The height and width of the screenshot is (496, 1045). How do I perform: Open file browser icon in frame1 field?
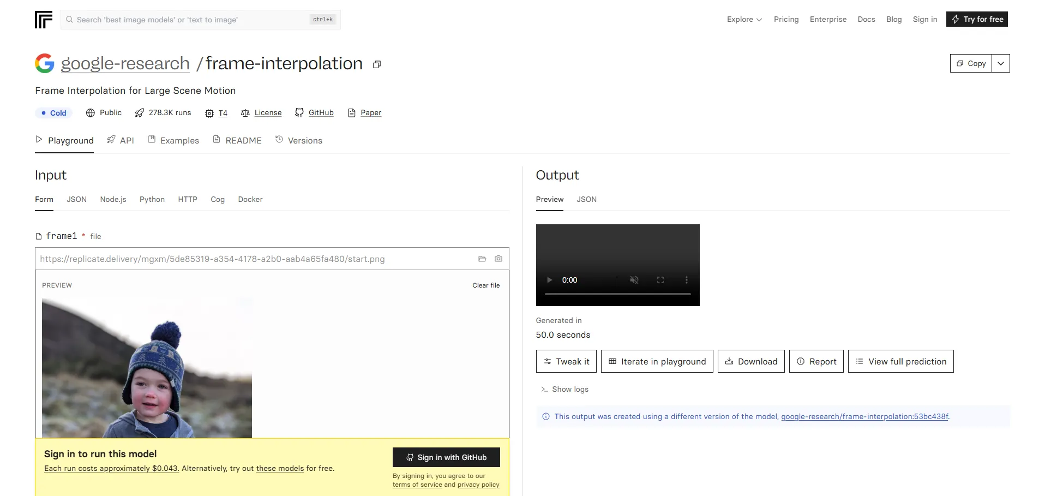click(x=482, y=259)
